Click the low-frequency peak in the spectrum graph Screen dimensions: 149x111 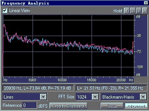[x=4, y=25]
